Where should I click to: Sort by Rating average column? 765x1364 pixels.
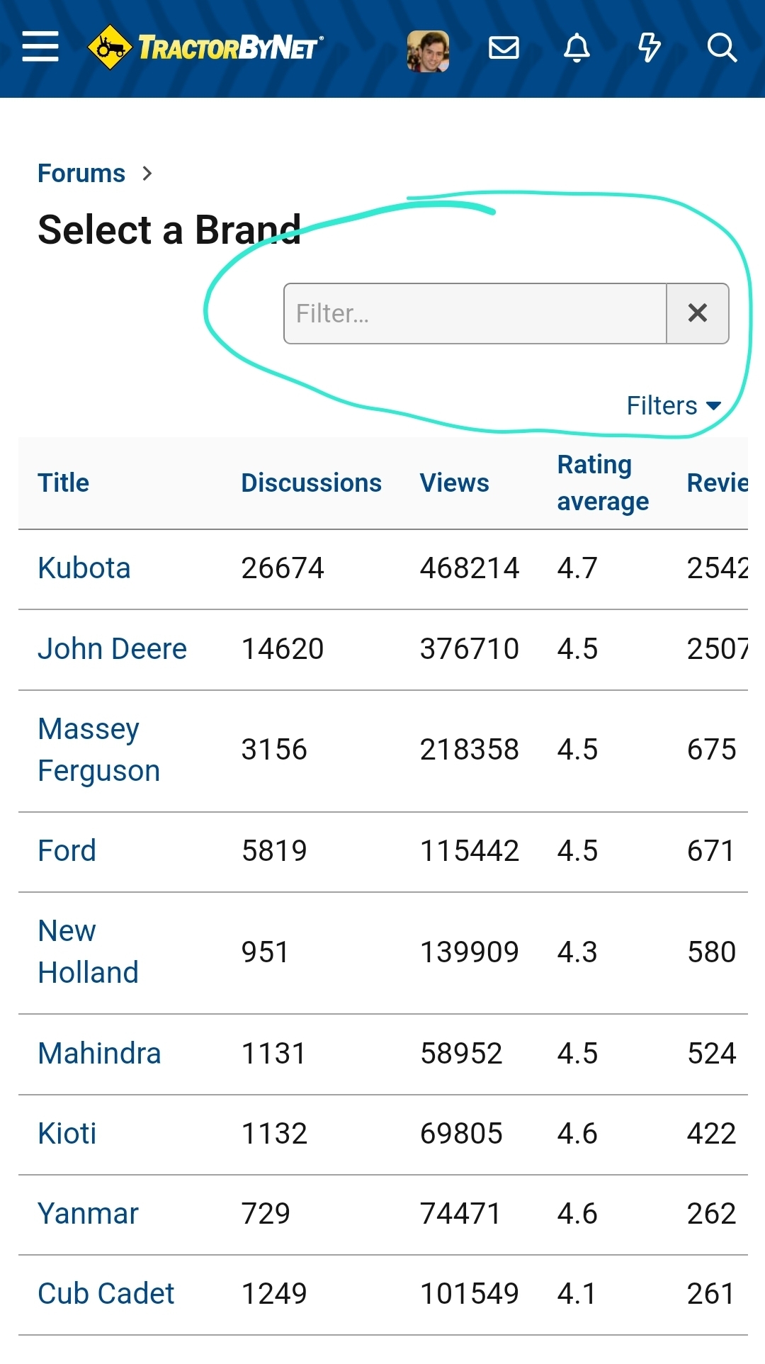point(603,483)
